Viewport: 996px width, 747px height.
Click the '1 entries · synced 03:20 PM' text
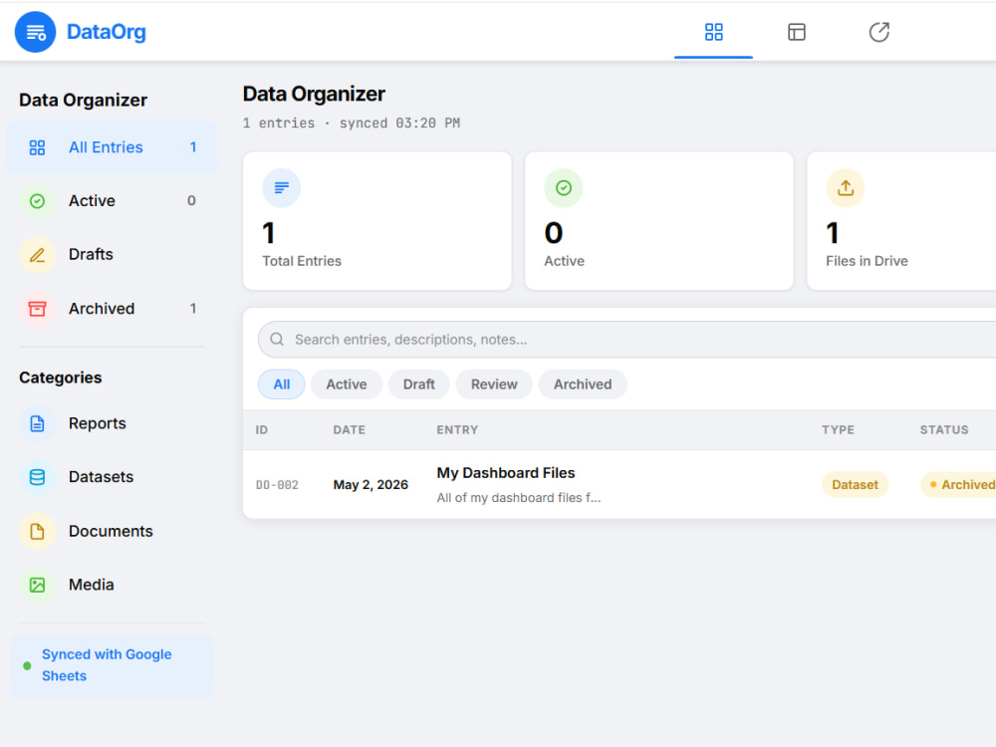click(352, 124)
